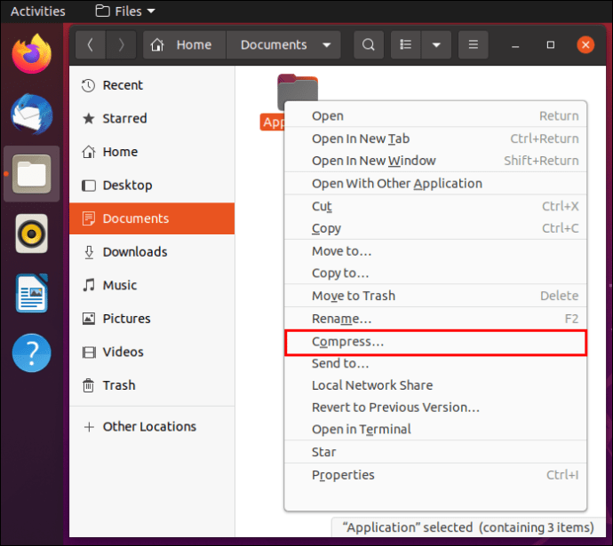Select Open With Other Application
This screenshot has width=613, height=546.
click(x=435, y=184)
